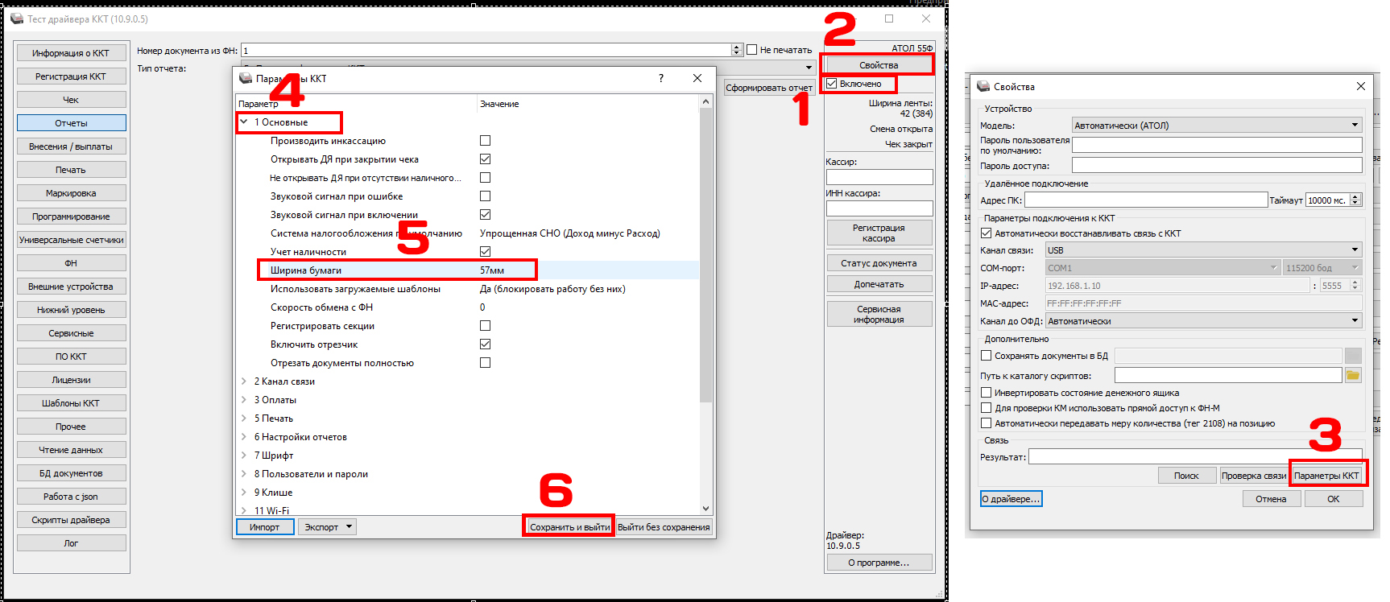This screenshot has width=1390, height=602.
Task: Open the Модель dropdown list
Action: [x=1355, y=126]
